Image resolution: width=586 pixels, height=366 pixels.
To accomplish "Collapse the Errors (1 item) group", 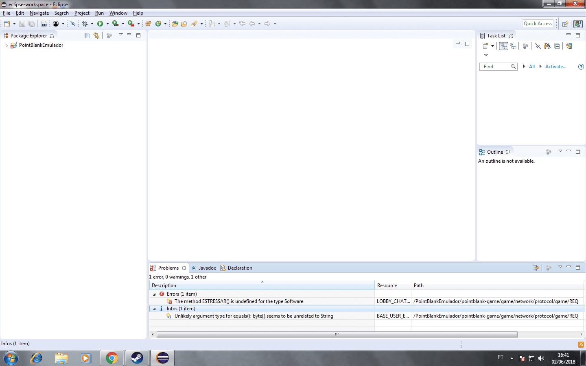I will pyautogui.click(x=154, y=294).
